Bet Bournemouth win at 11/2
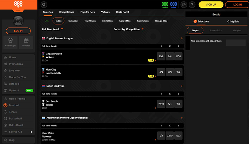Image resolution: width=249 pixels, height=144 pixels. tap(178, 72)
